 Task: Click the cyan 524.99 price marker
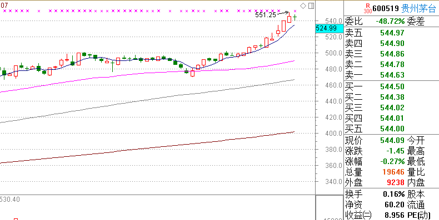point(329,28)
